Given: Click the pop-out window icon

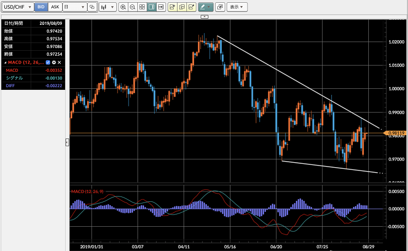Looking at the screenshot, I should pos(220,7).
